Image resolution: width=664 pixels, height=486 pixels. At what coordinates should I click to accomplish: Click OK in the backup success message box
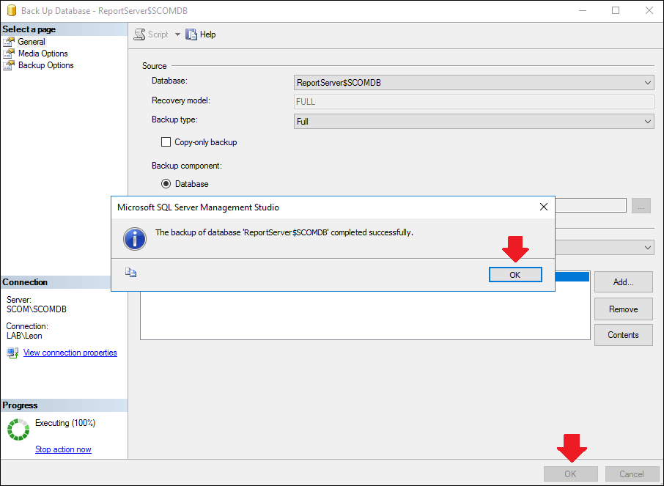click(x=515, y=275)
